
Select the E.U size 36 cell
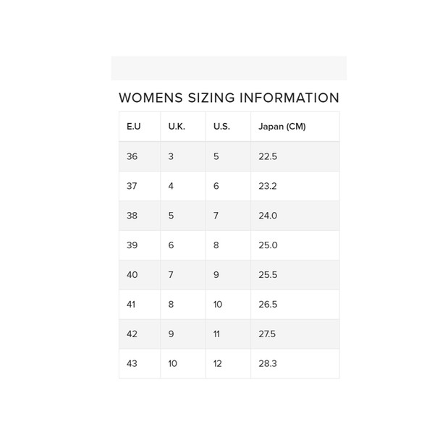[x=132, y=156]
